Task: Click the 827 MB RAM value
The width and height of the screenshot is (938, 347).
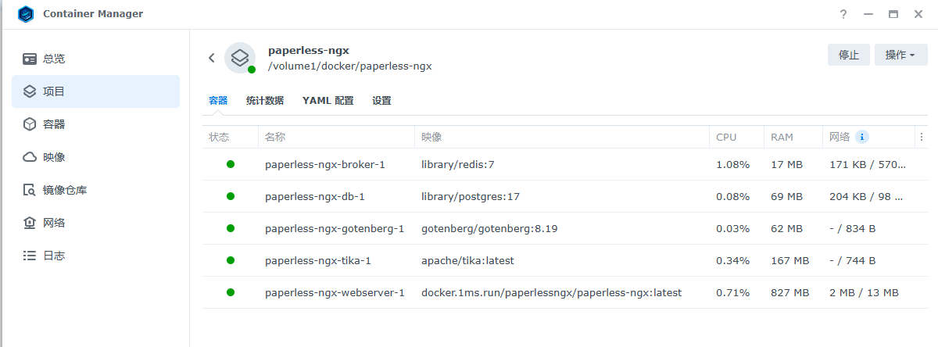Action: click(x=789, y=293)
